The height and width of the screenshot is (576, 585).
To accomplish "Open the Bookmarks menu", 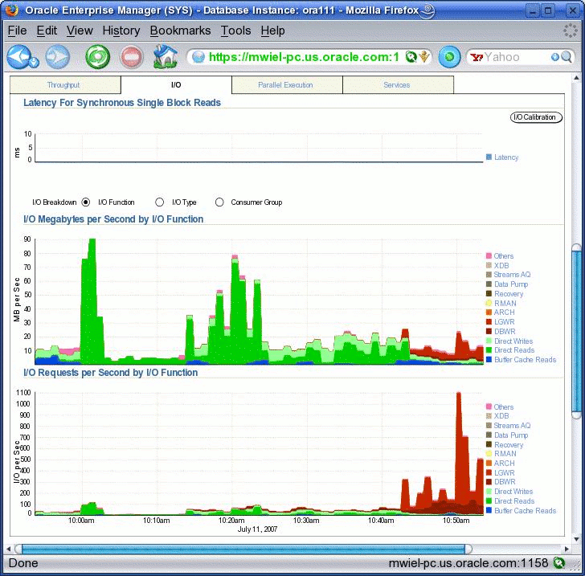I will [x=180, y=31].
